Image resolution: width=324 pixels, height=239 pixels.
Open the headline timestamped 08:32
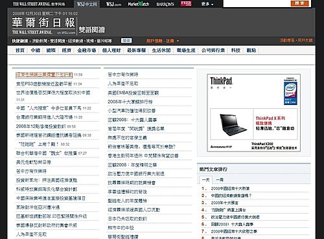coord(39,144)
